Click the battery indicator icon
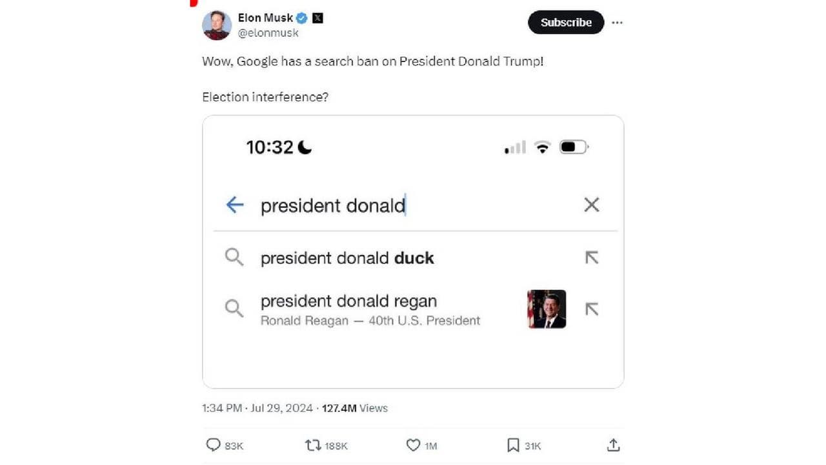Viewport: 826px width, 465px height. tap(572, 147)
